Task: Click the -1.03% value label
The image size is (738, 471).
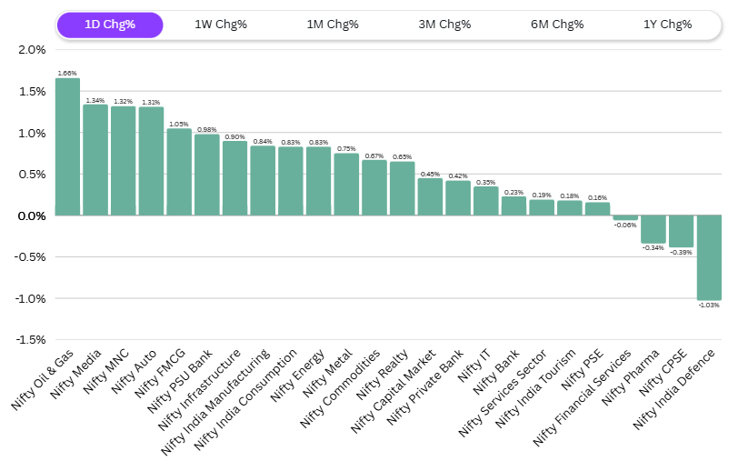Action: pyautogui.click(x=709, y=306)
